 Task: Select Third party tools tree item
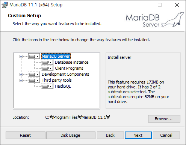point(57,80)
